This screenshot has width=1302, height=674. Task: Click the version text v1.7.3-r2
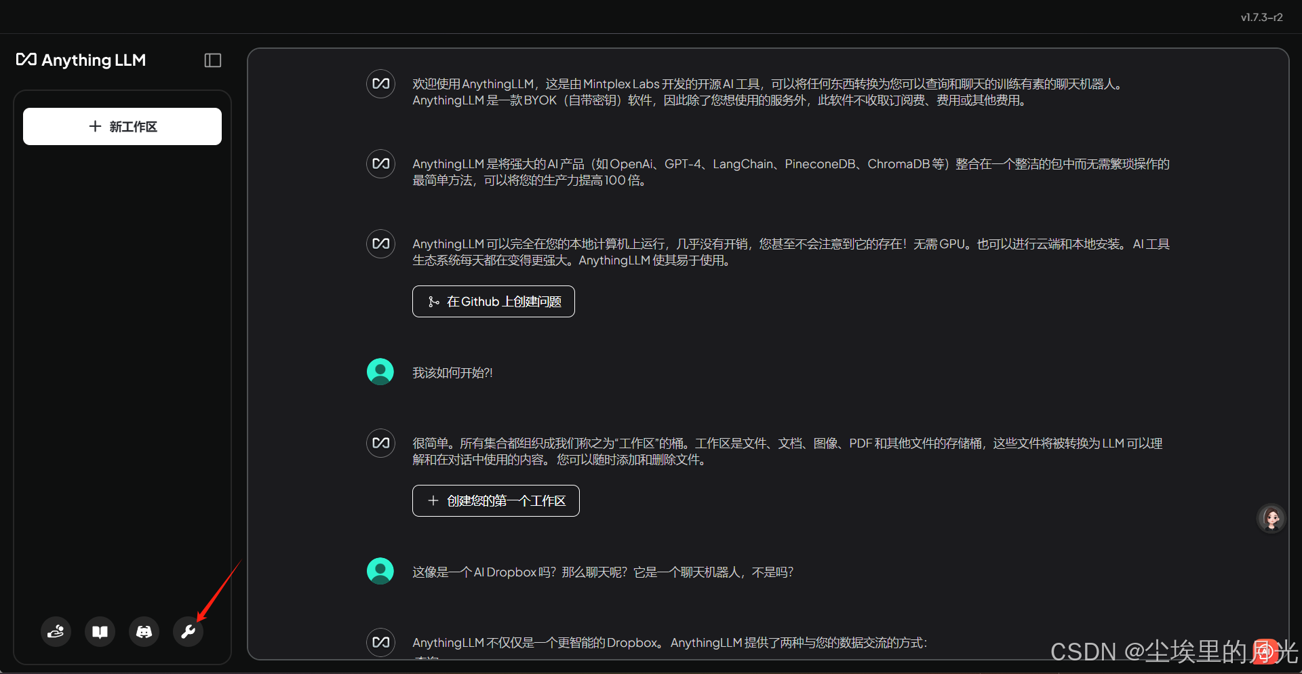coord(1262,18)
